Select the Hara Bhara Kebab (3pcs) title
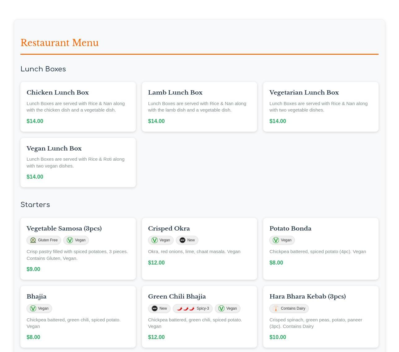 [x=307, y=296]
